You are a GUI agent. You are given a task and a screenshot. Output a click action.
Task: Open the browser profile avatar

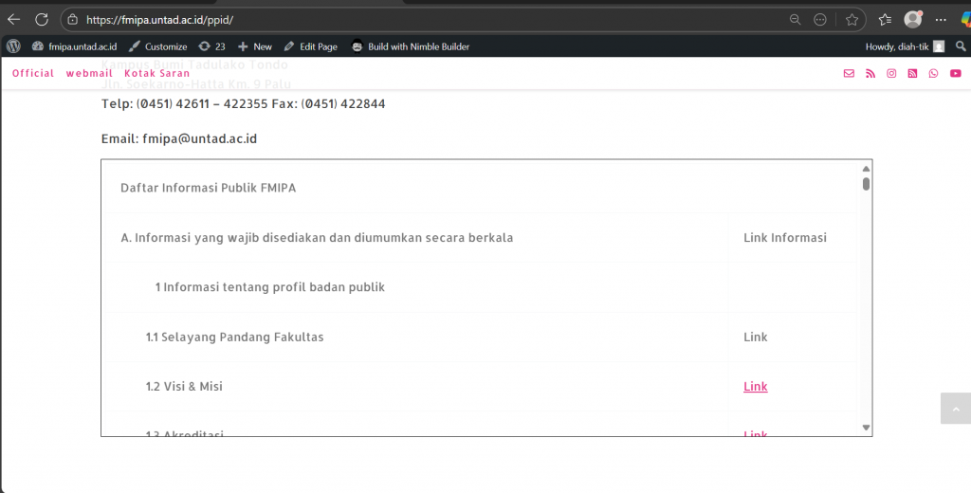[x=913, y=19]
